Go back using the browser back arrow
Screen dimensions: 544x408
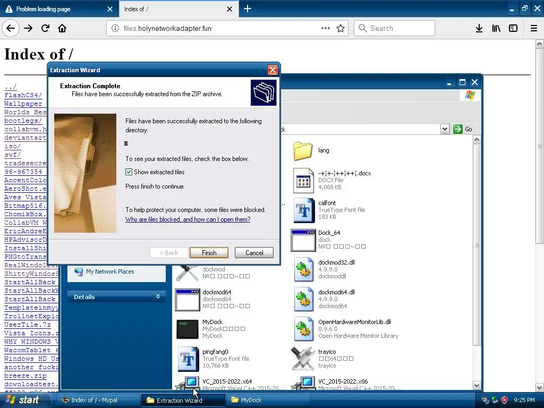point(11,29)
